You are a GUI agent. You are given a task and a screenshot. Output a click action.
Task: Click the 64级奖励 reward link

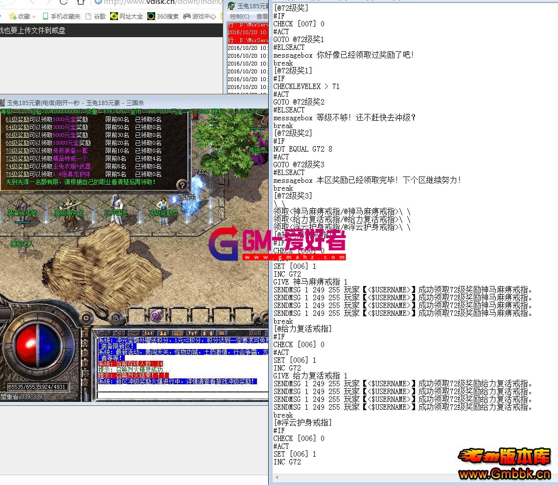[x=17, y=127]
